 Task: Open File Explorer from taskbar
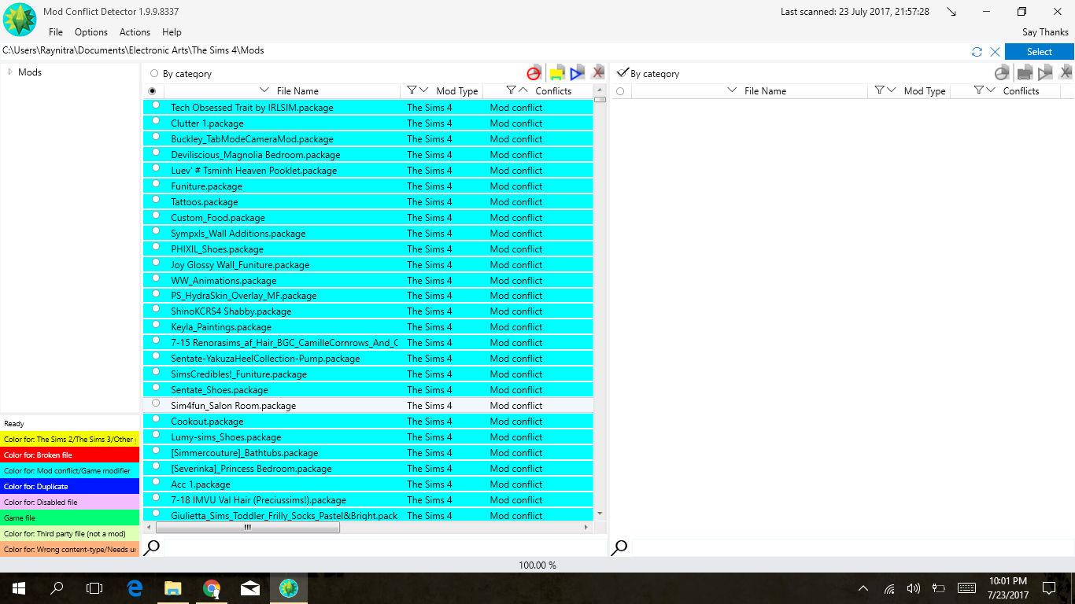click(x=173, y=587)
